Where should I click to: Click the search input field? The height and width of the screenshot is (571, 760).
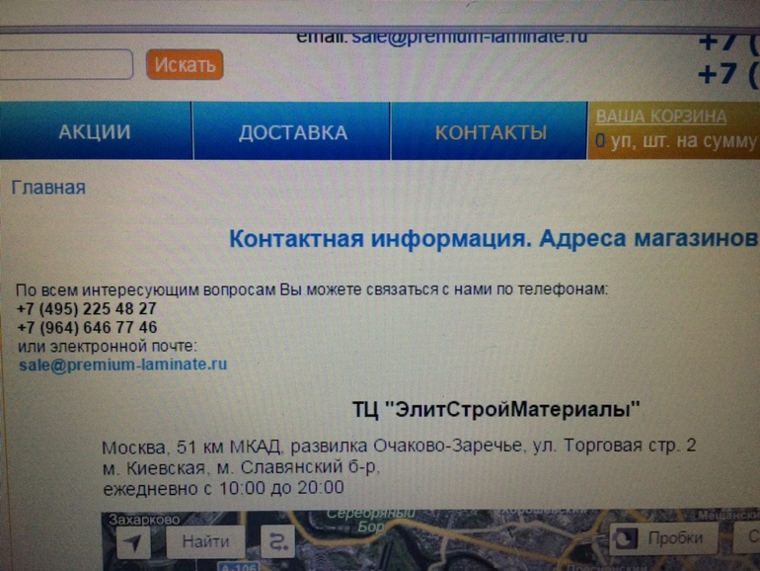(x=65, y=64)
